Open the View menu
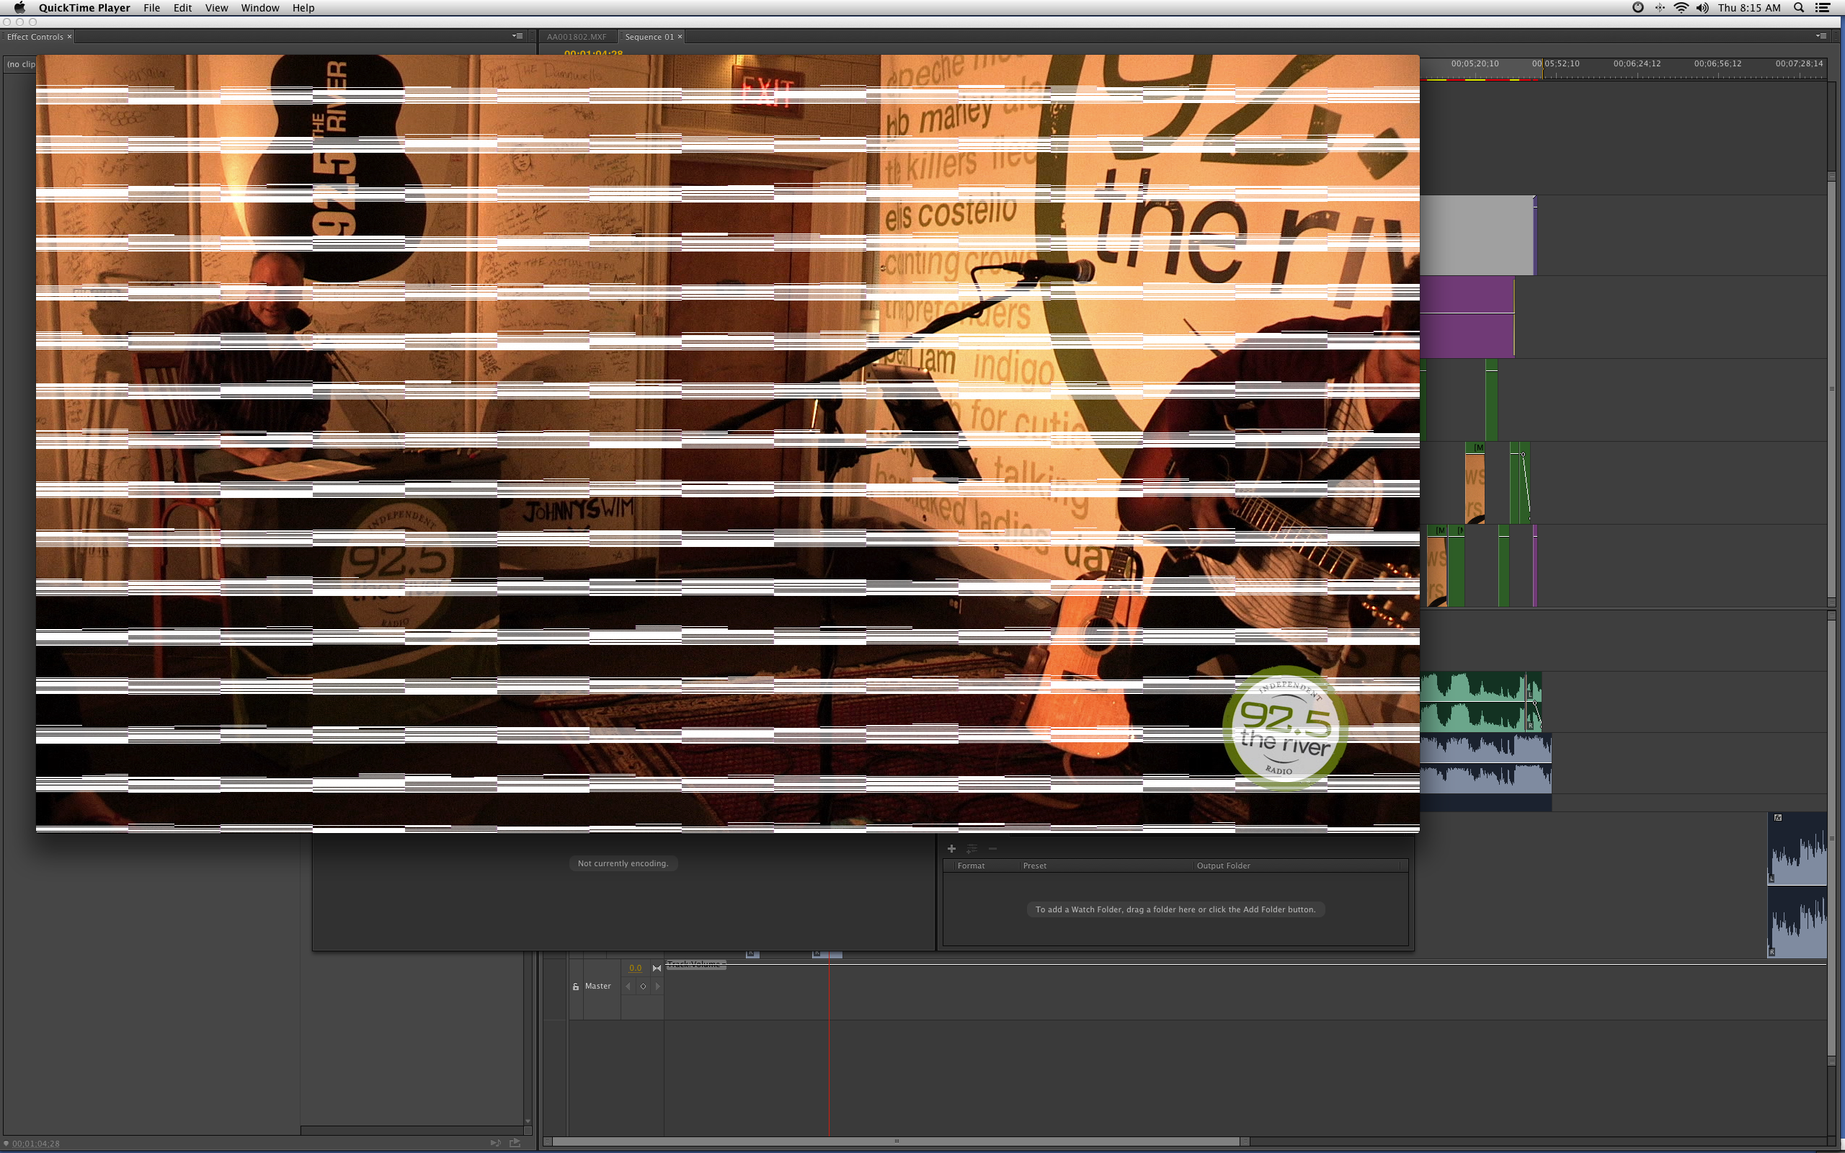The image size is (1845, 1153). pyautogui.click(x=216, y=8)
